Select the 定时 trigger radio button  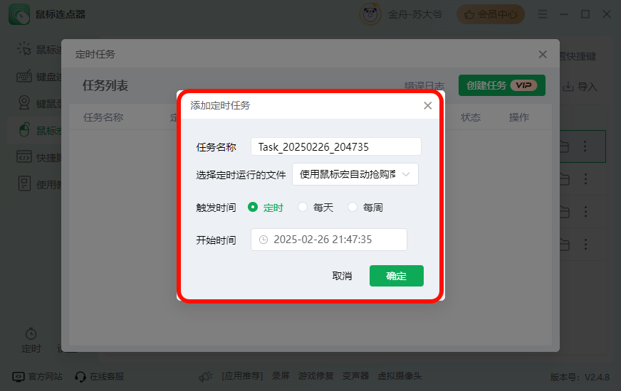(x=253, y=207)
